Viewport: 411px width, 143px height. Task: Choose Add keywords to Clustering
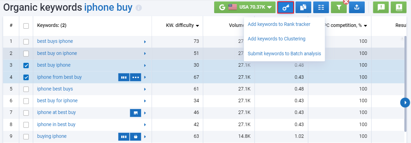[277, 39]
